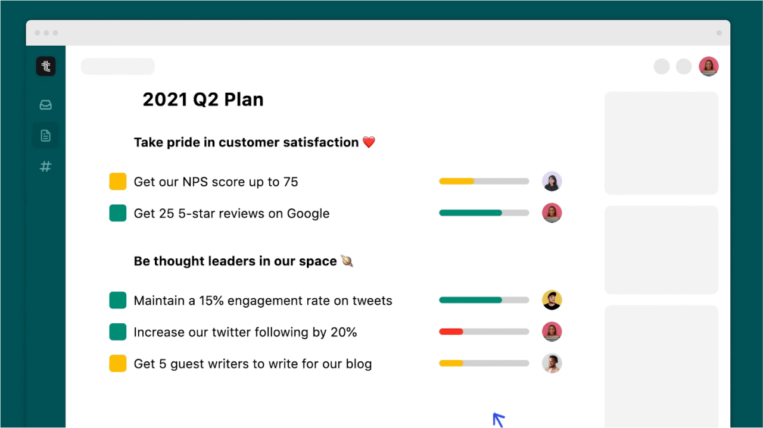Click the red progress bar for twitter following
The image size is (763, 428).
click(484, 332)
